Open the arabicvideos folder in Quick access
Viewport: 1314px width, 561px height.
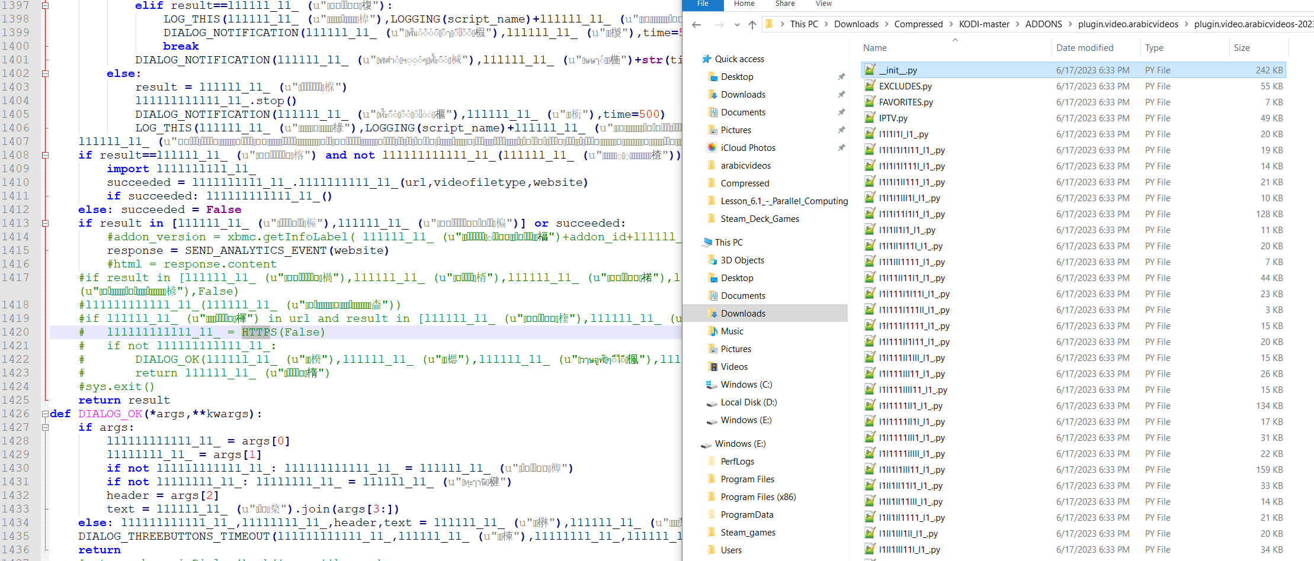point(745,166)
